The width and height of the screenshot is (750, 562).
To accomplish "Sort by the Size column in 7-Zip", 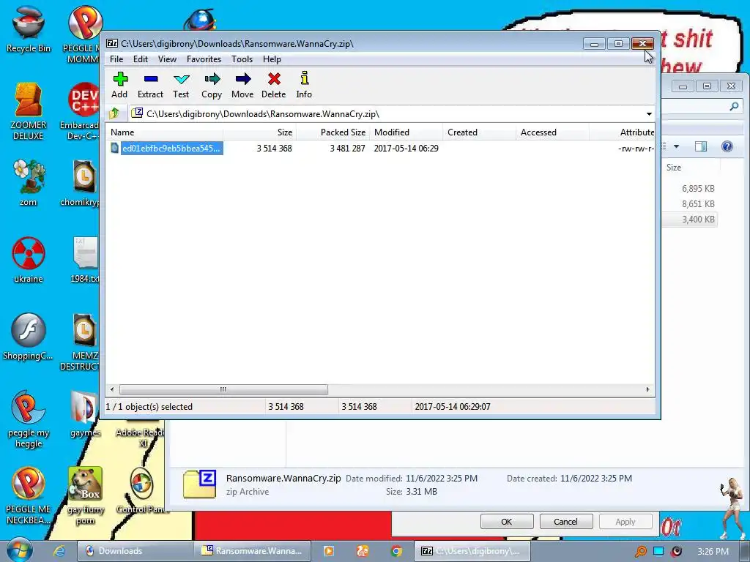I will [260, 132].
